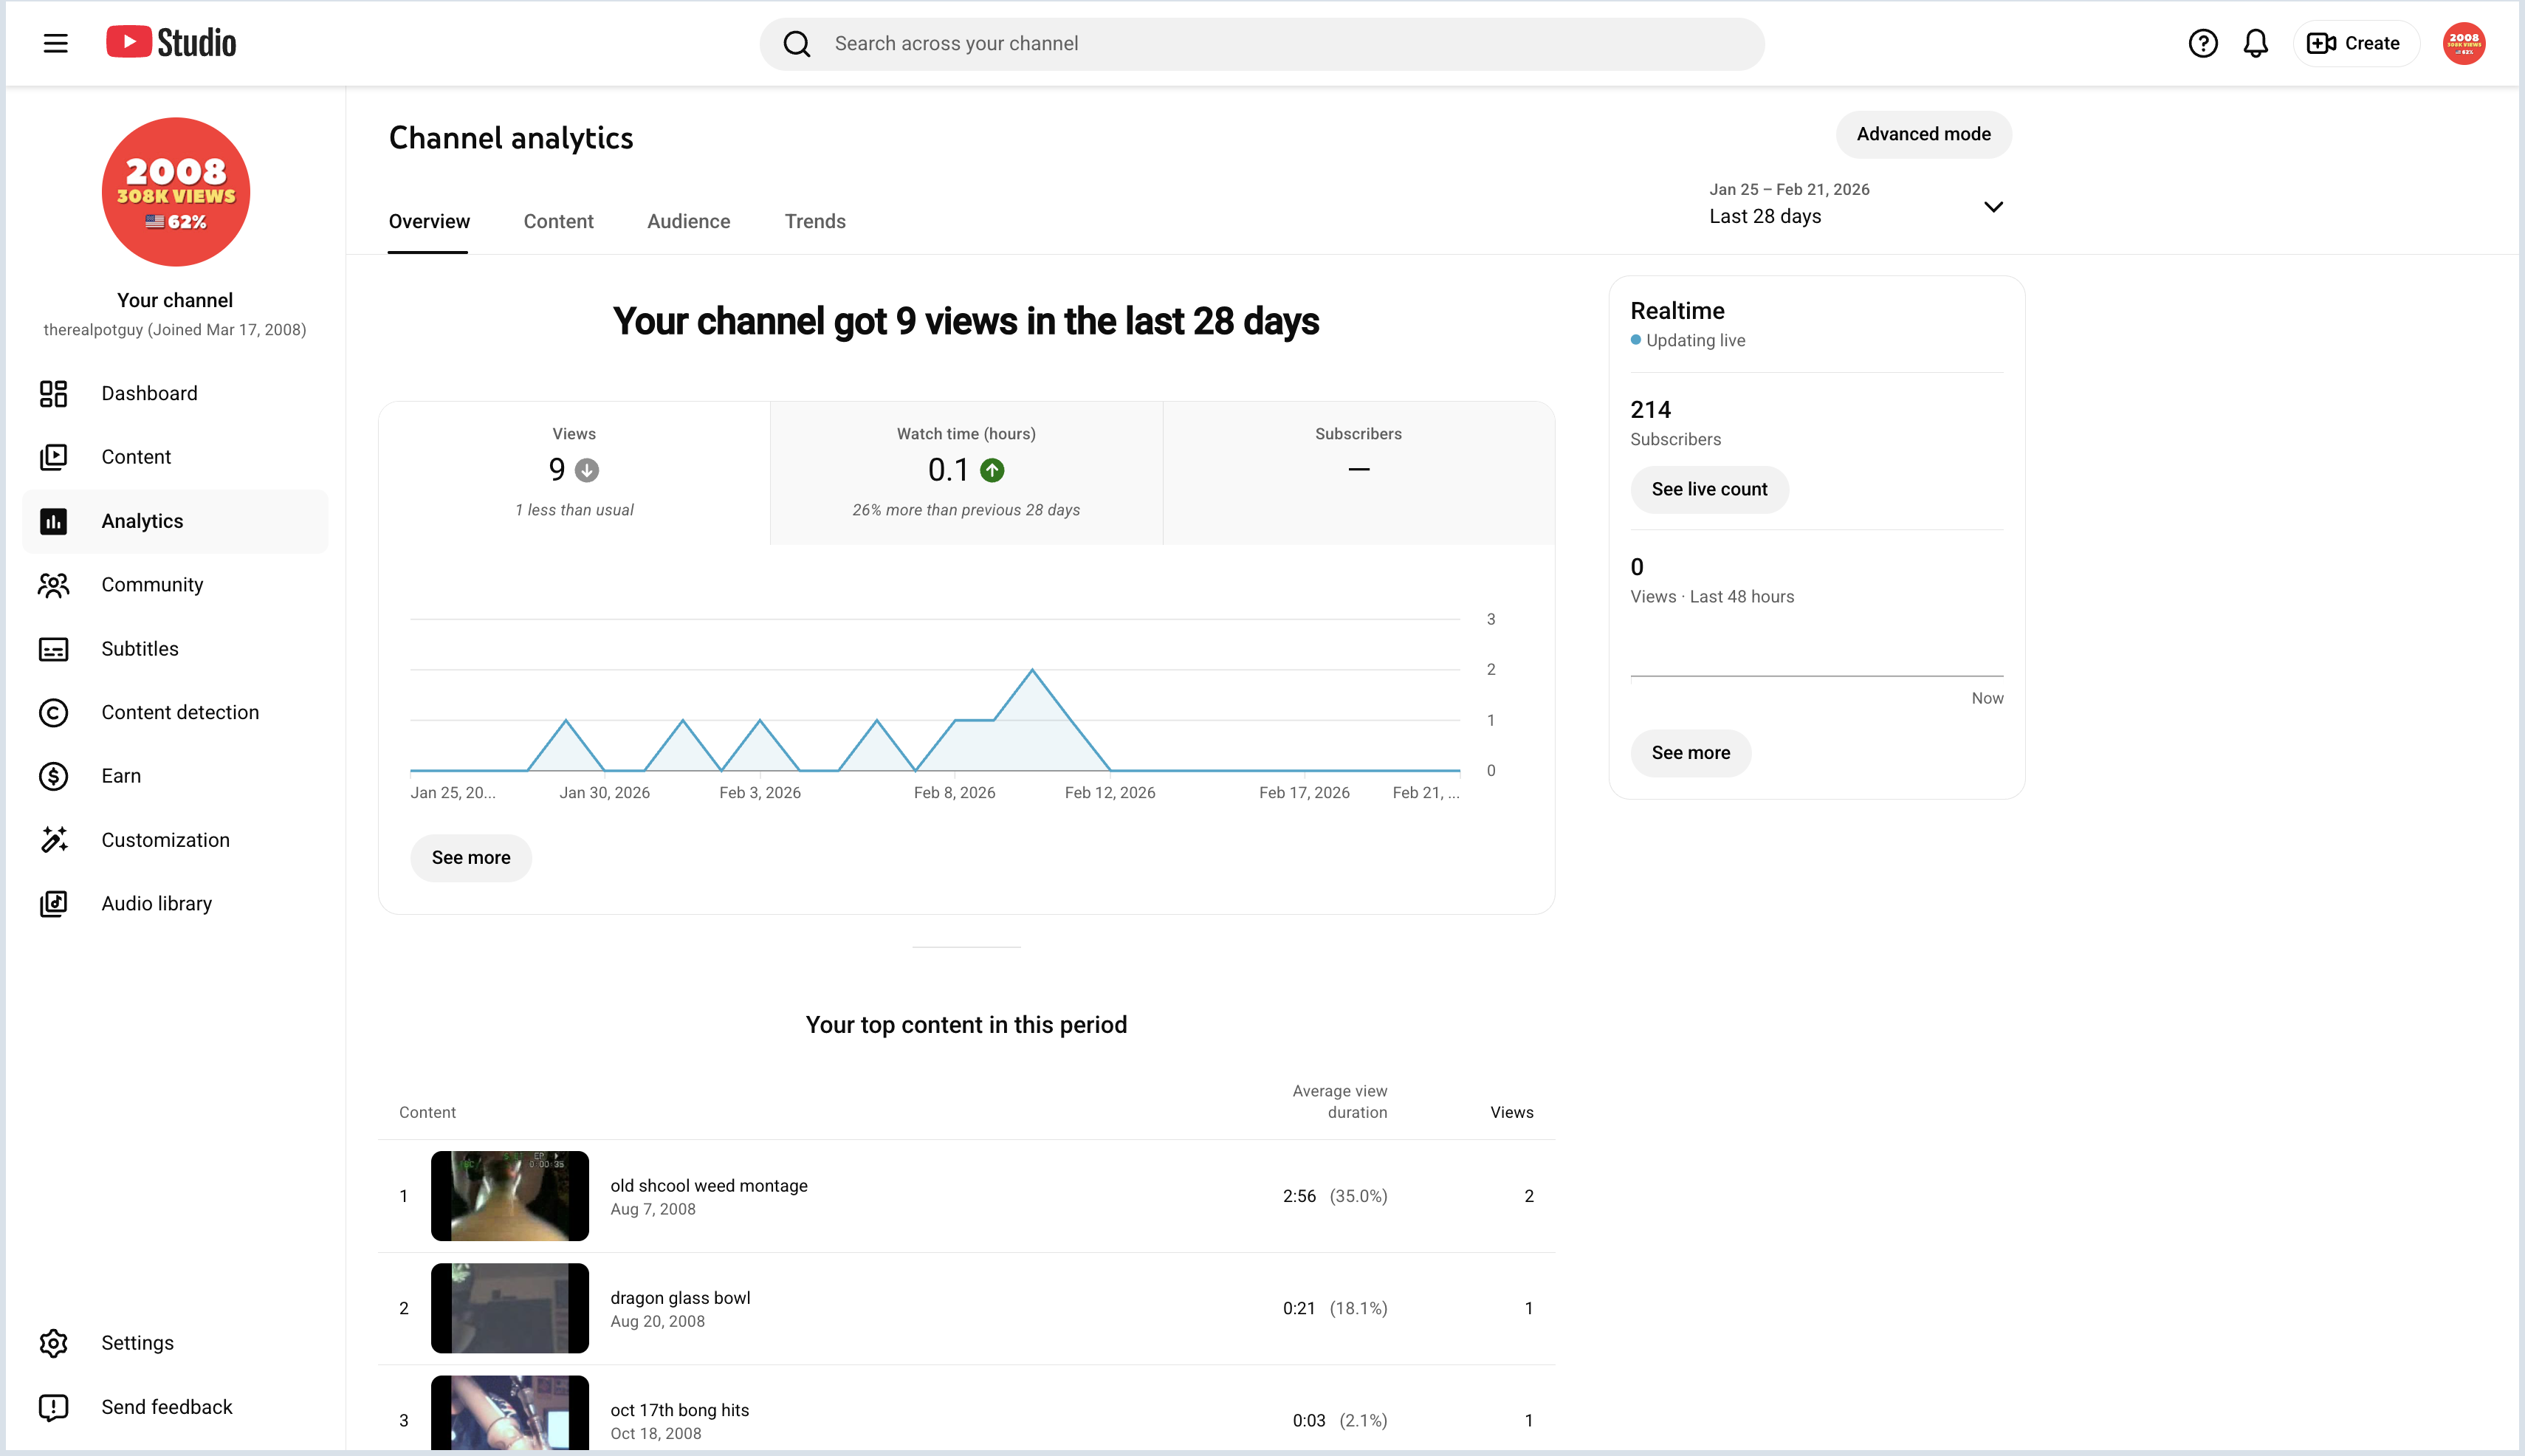This screenshot has height=1456, width=2525.
Task: Click the Earn dollar icon
Action: (x=53, y=776)
